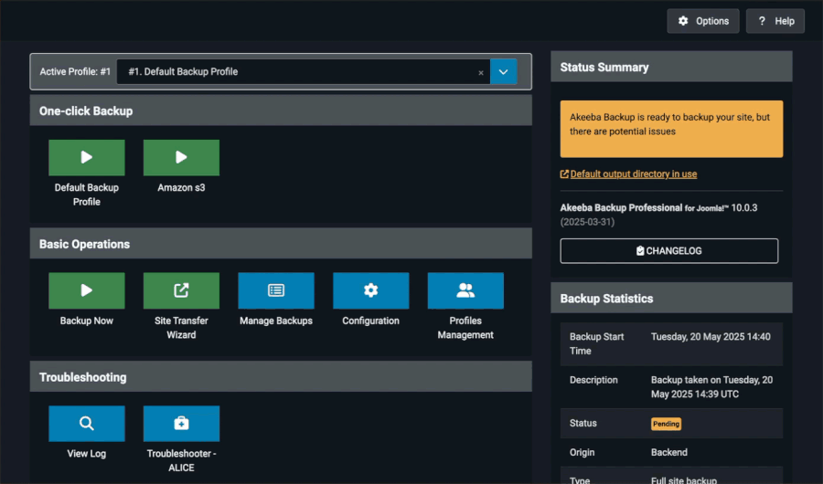Image resolution: width=823 pixels, height=484 pixels.
Task: Click the #1. Default Backup Profile field
Action: tap(304, 72)
